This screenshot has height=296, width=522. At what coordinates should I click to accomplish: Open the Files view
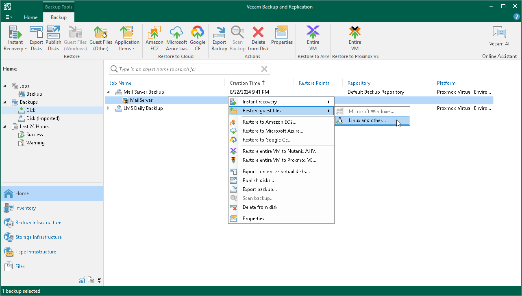(x=52, y=266)
